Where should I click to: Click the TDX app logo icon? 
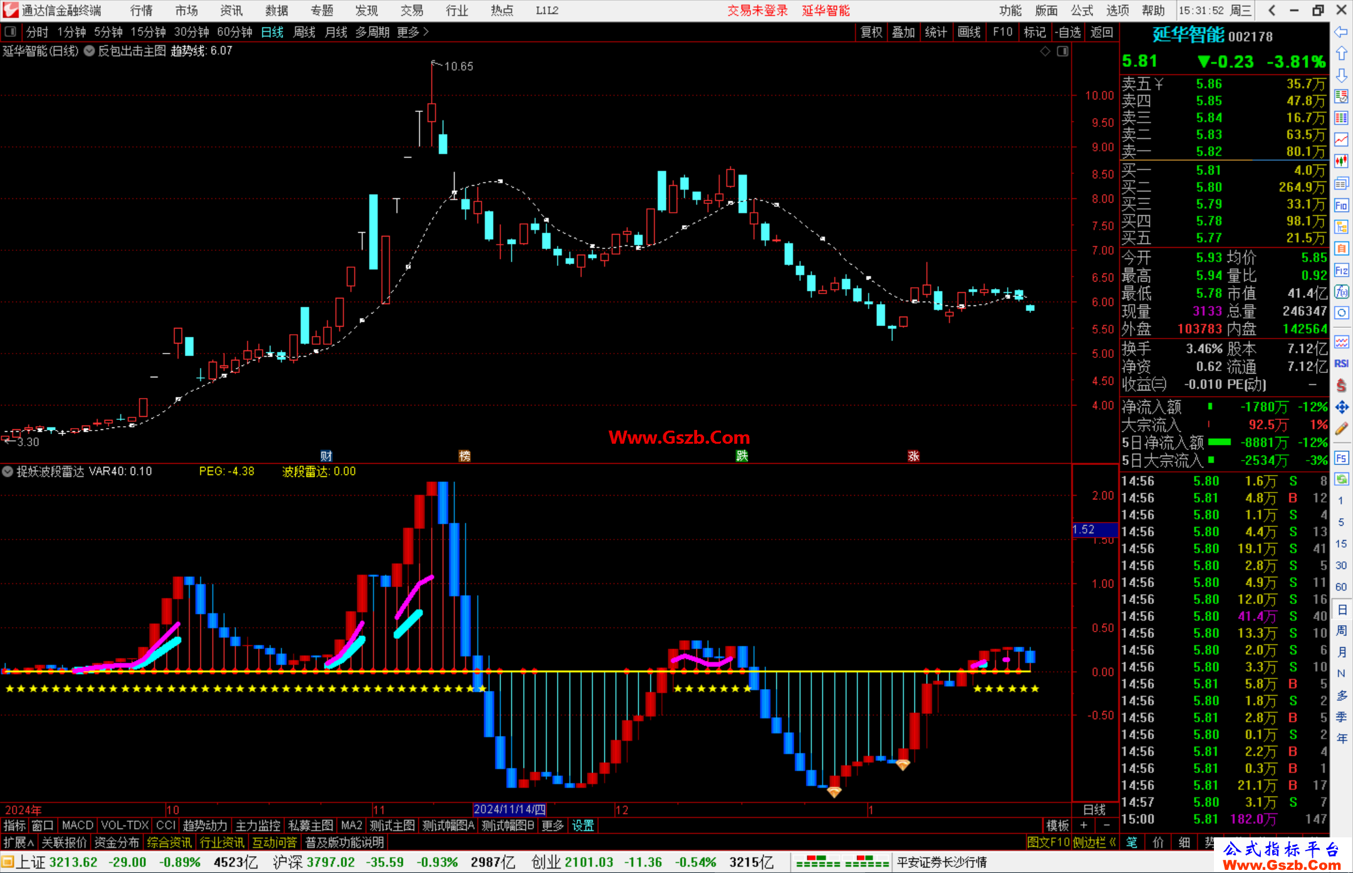11,10
